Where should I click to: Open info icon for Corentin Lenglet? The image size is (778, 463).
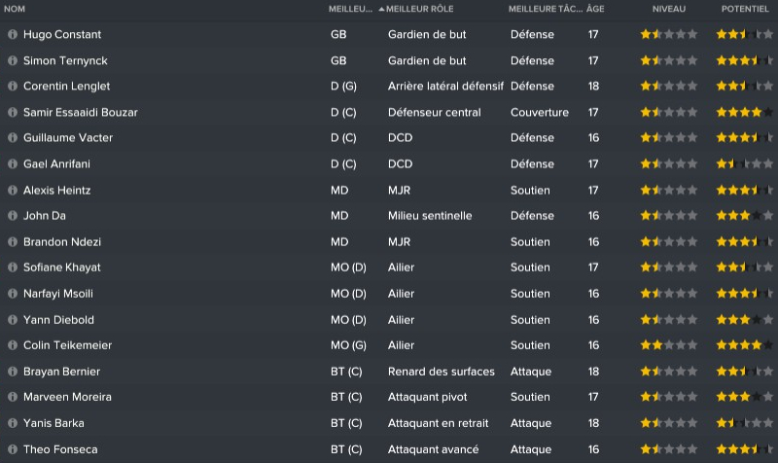point(13,87)
